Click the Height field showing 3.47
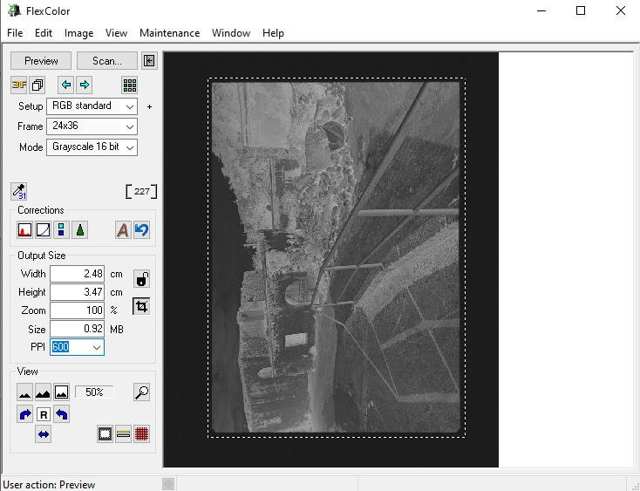640x491 pixels. tap(77, 292)
